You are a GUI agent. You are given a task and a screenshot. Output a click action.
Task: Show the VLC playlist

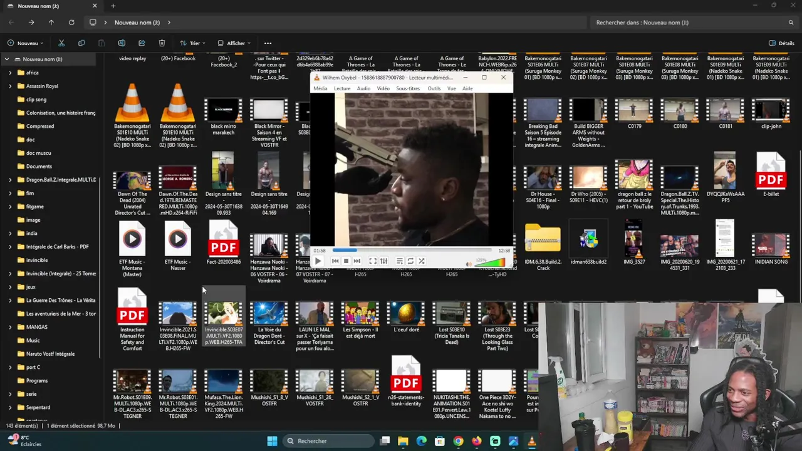coord(400,261)
